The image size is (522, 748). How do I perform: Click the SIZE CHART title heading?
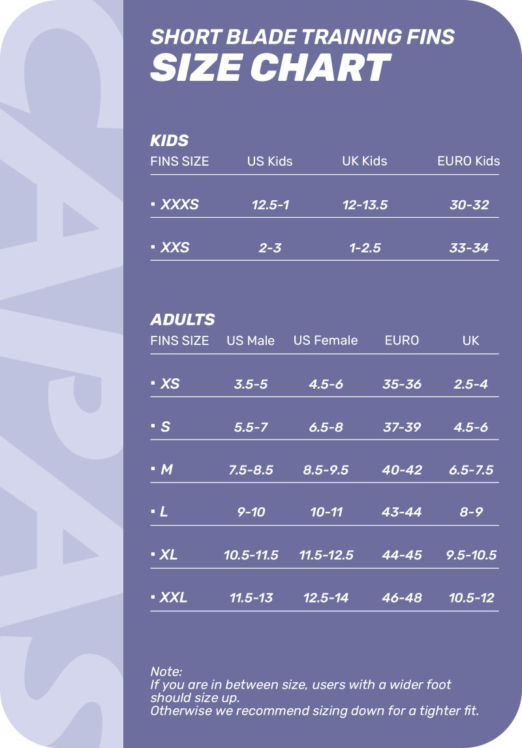270,68
